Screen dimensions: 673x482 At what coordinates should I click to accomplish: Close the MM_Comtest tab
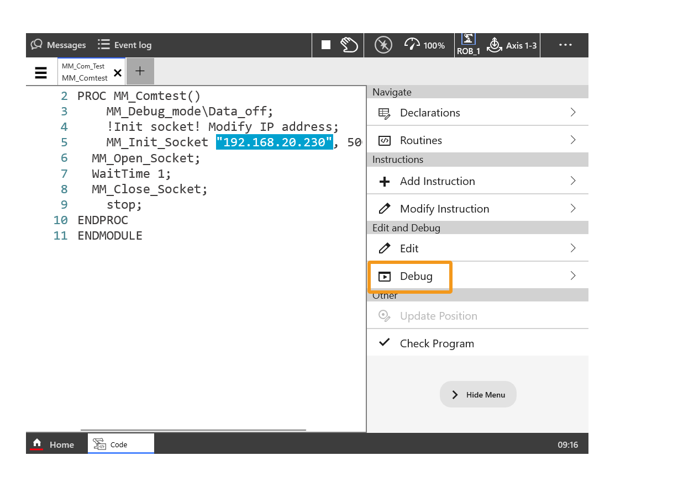pos(117,73)
